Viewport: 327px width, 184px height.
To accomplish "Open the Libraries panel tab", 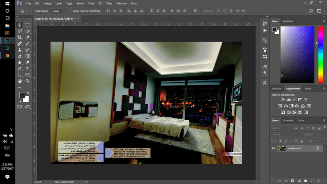I will tap(277, 88).
